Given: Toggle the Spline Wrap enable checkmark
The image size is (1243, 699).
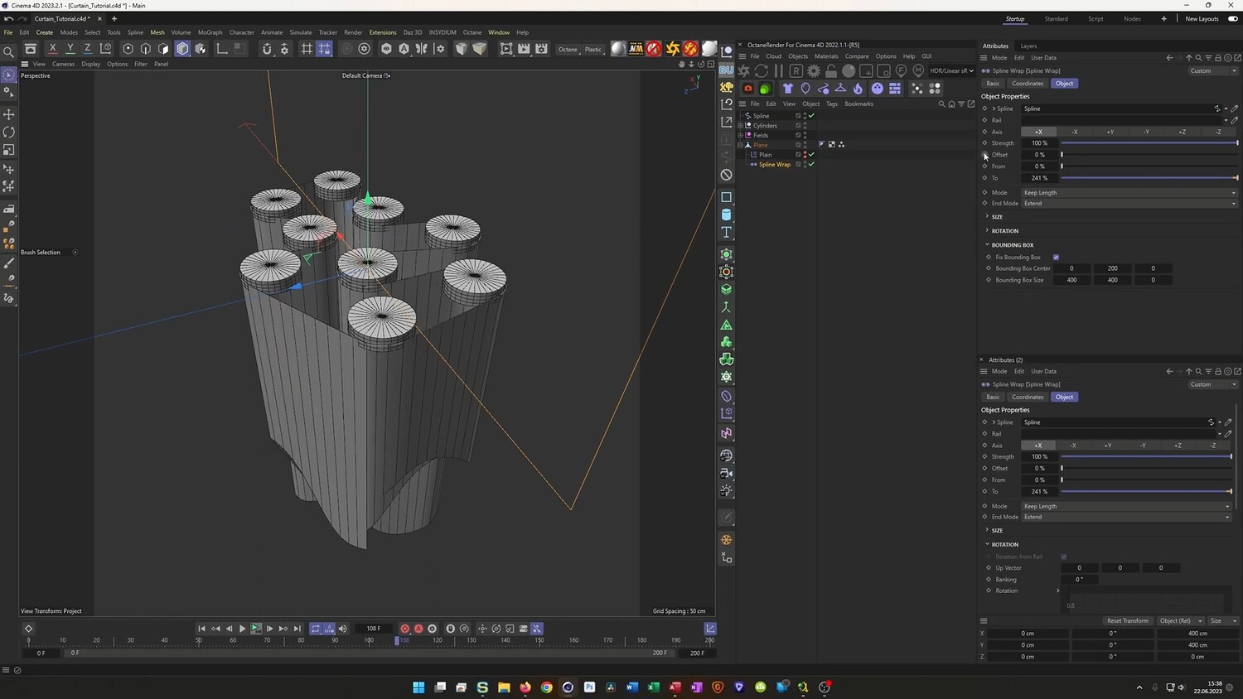Looking at the screenshot, I should tap(811, 165).
